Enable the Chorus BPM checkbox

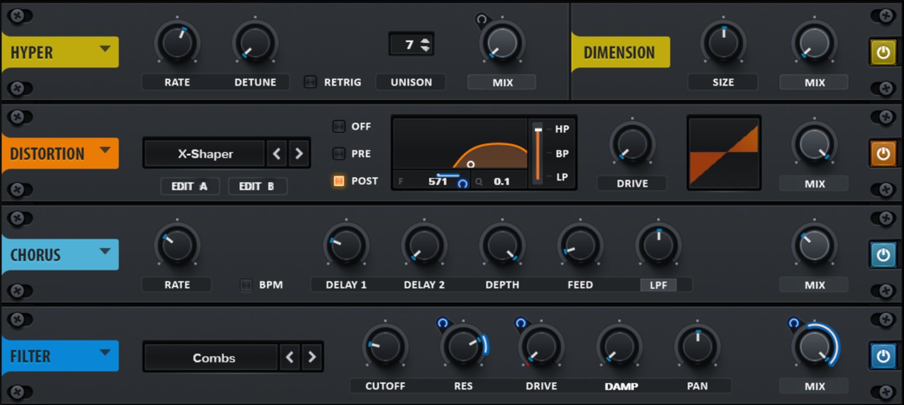(246, 285)
